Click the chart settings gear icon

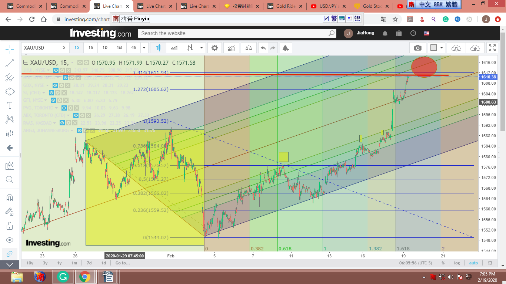[214, 48]
